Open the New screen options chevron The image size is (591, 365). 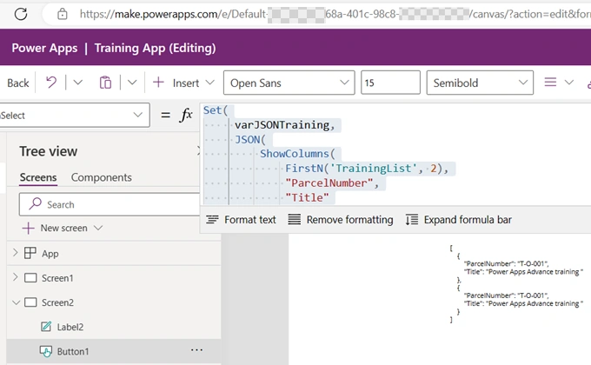[x=98, y=228]
